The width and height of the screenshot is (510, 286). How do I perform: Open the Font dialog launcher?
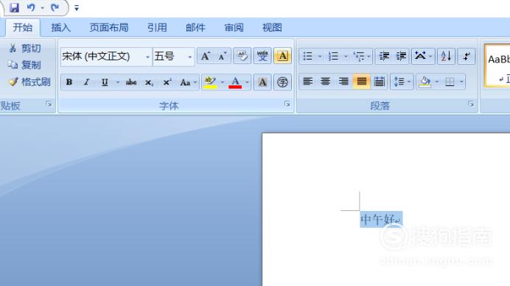coord(287,104)
